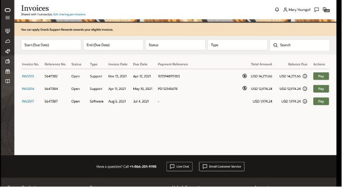Pay invoice INV2513
342x187 pixels.
[x=321, y=76]
